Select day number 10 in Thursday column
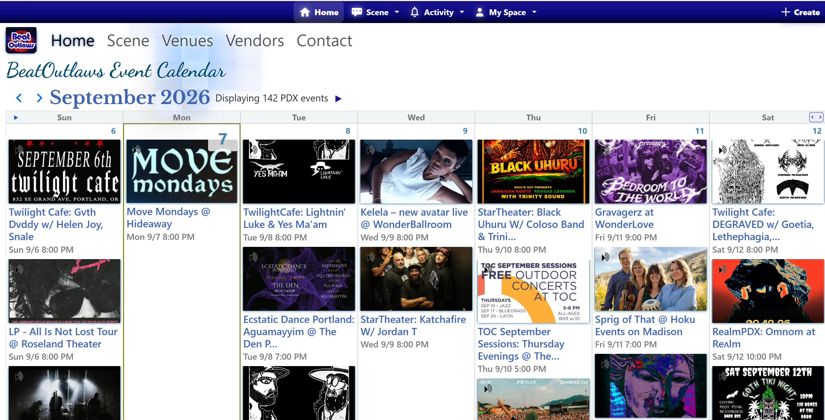 [582, 131]
